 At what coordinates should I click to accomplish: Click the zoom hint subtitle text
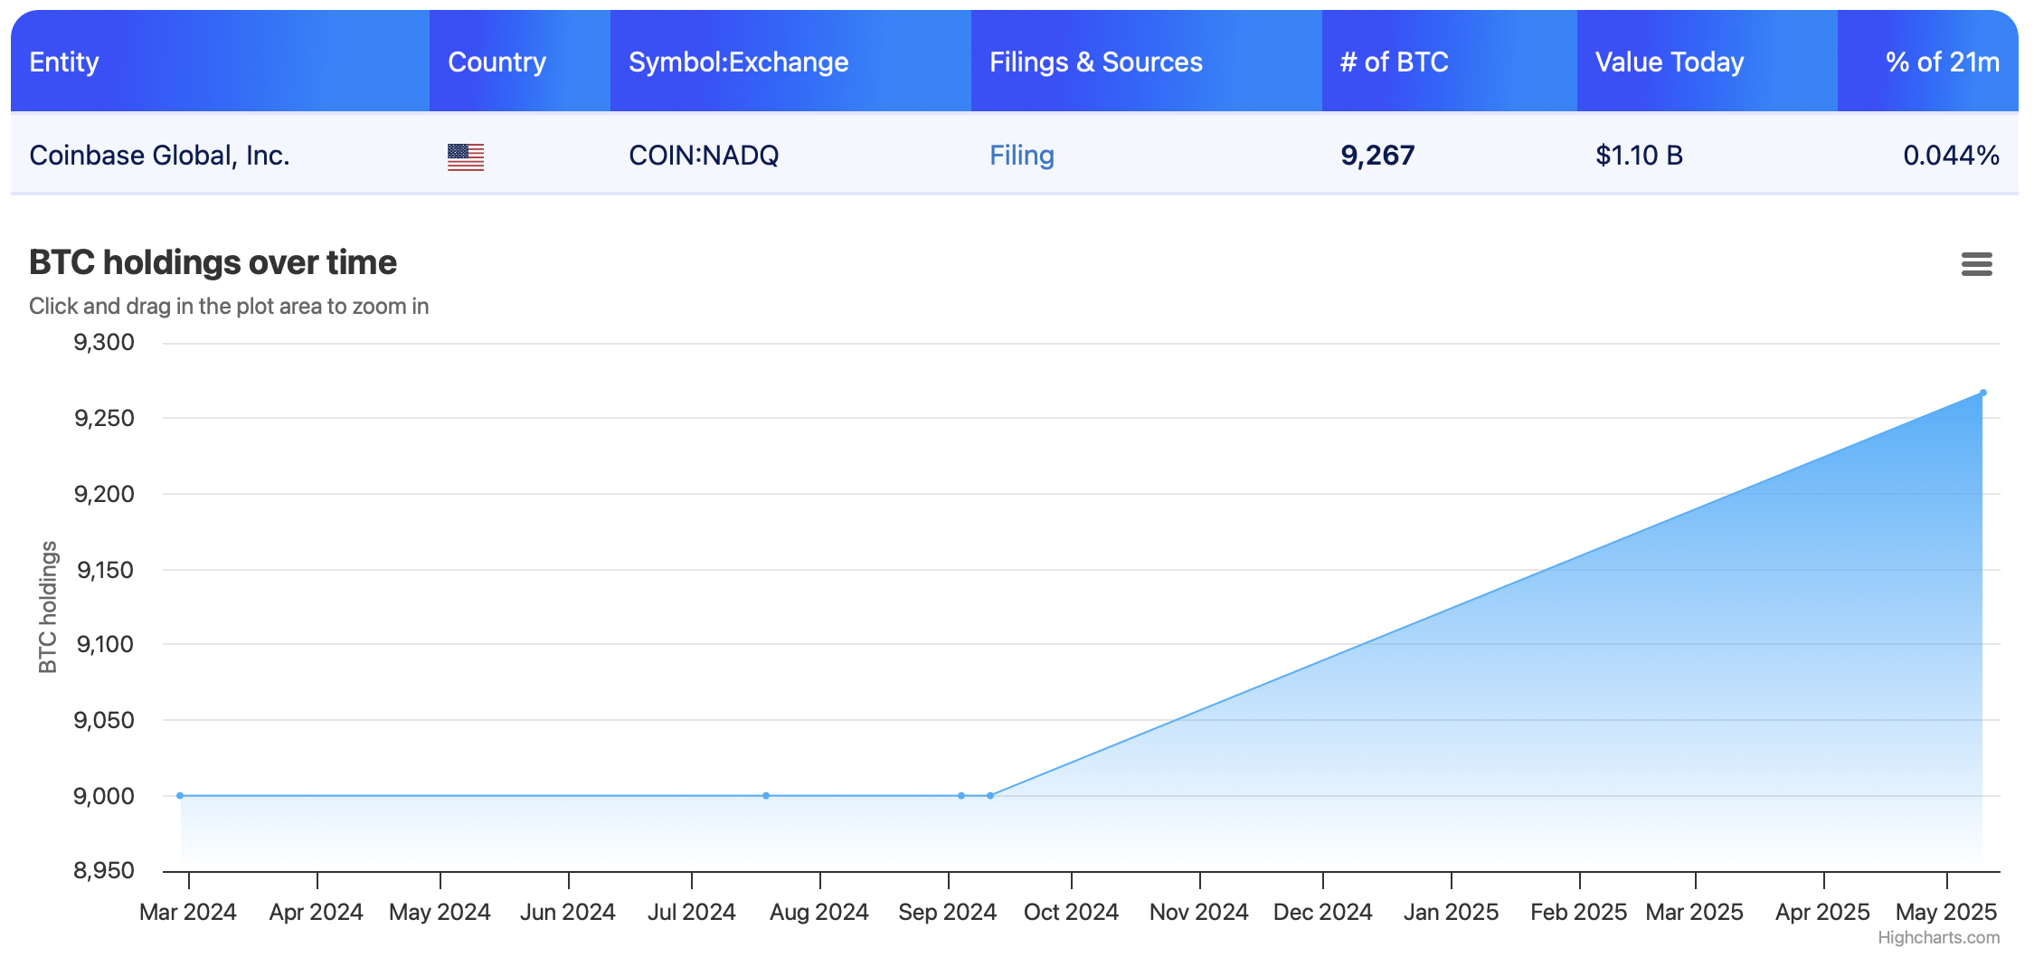(x=229, y=306)
